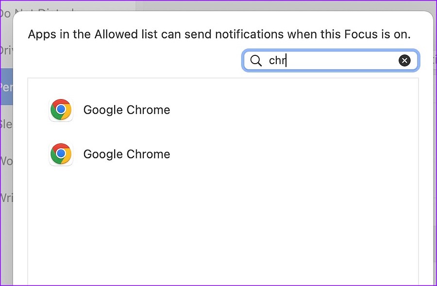
Task: Select the second Google Chrome app icon
Action: 61,154
